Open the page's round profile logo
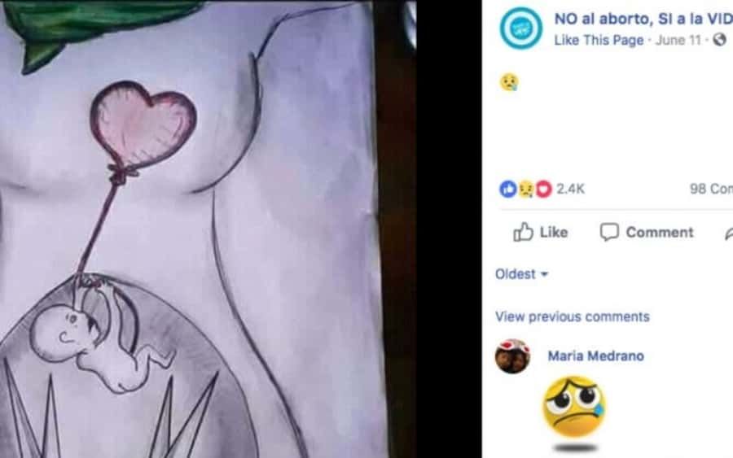Viewport: 733px width, 458px height. pyautogui.click(x=520, y=28)
